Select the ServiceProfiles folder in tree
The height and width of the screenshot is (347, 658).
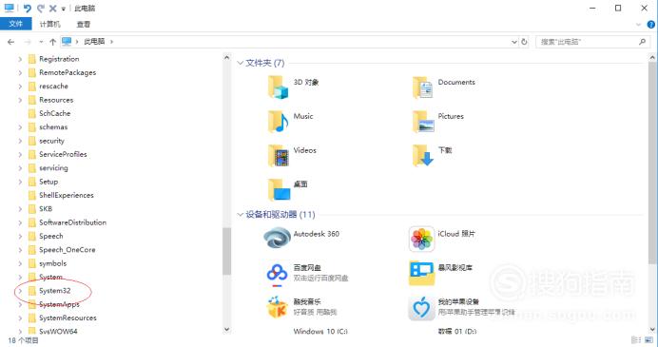(x=63, y=154)
